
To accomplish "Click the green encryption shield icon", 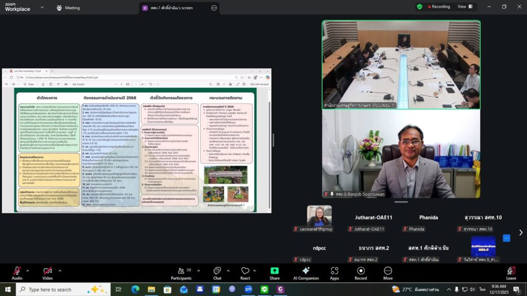I will click(419, 7).
